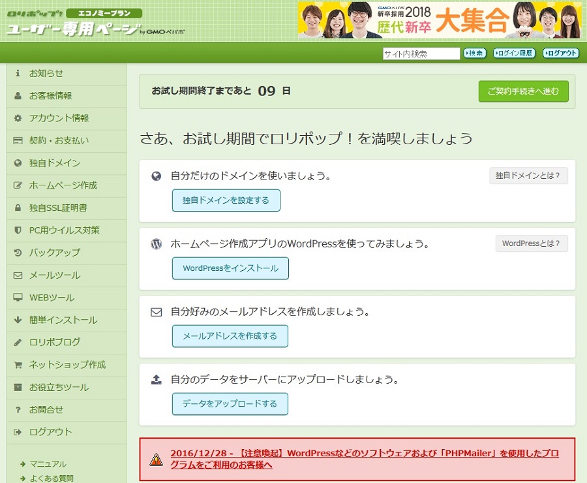Click the globe icon in the domain card
The height and width of the screenshot is (483, 587).
tap(156, 176)
